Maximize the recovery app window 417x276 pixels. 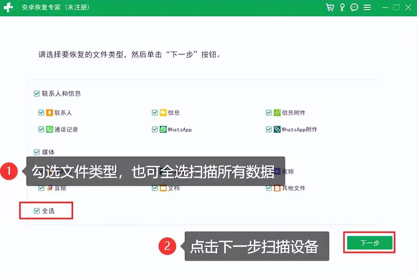(x=396, y=7)
